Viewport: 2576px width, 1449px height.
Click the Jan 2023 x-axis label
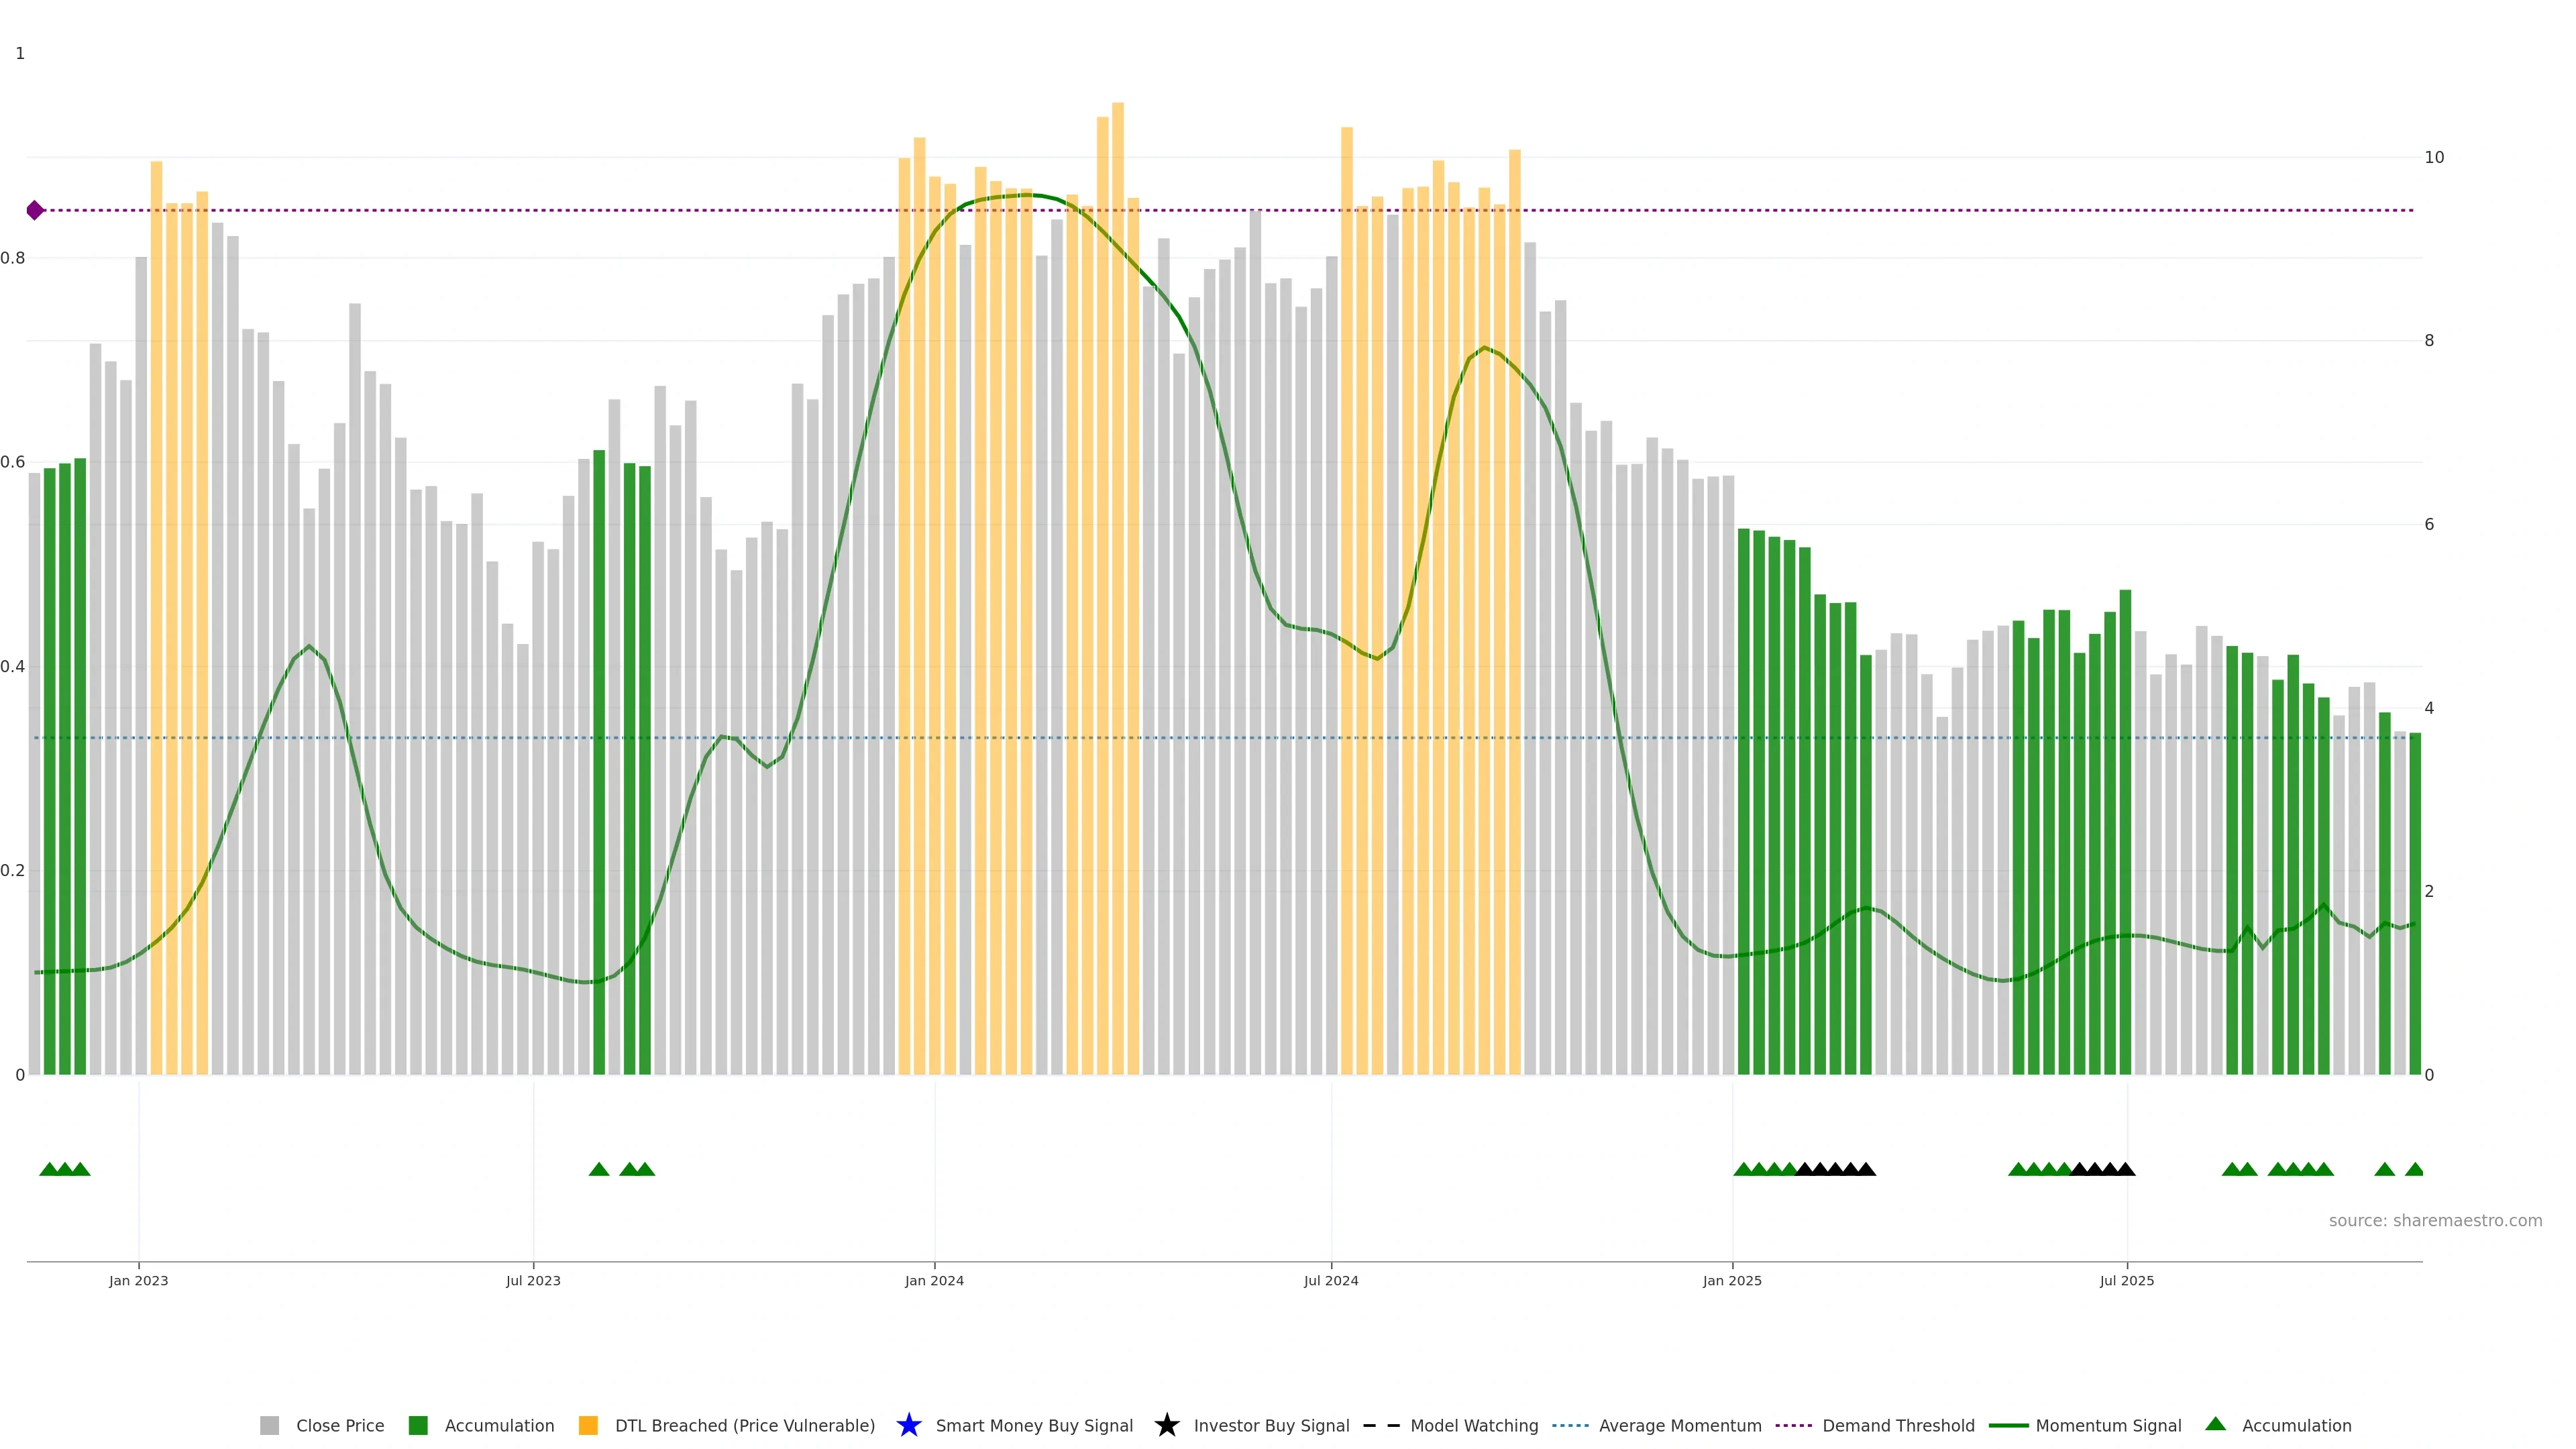tap(138, 1280)
